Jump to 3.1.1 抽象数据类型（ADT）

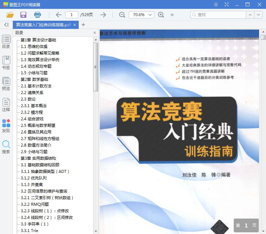45,172
